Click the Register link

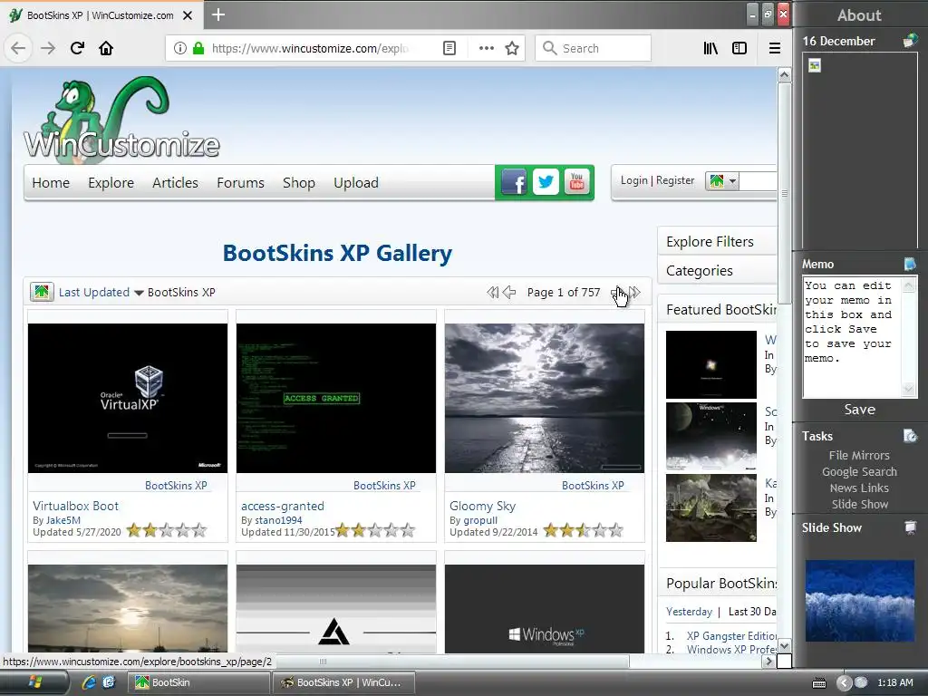[674, 180]
